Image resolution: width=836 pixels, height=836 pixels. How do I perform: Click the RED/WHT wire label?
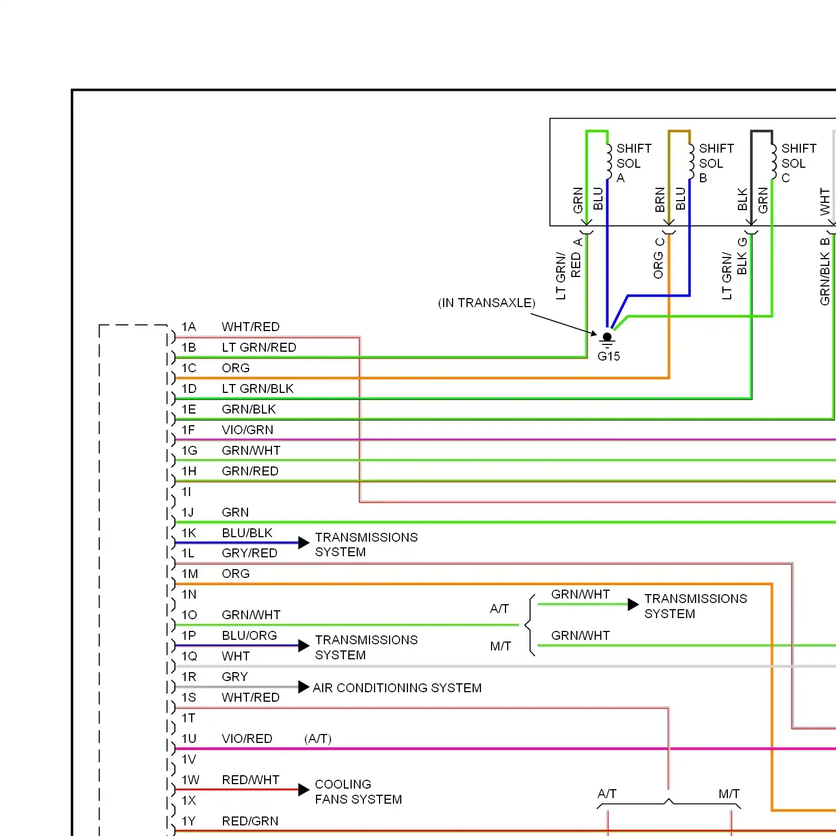coord(251,780)
